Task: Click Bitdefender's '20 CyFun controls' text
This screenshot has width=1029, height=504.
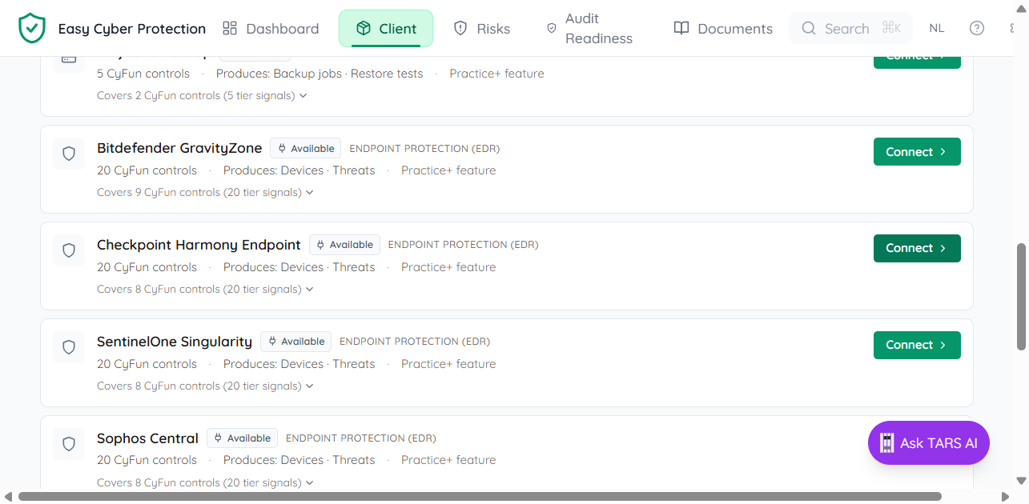Action: pos(147,170)
